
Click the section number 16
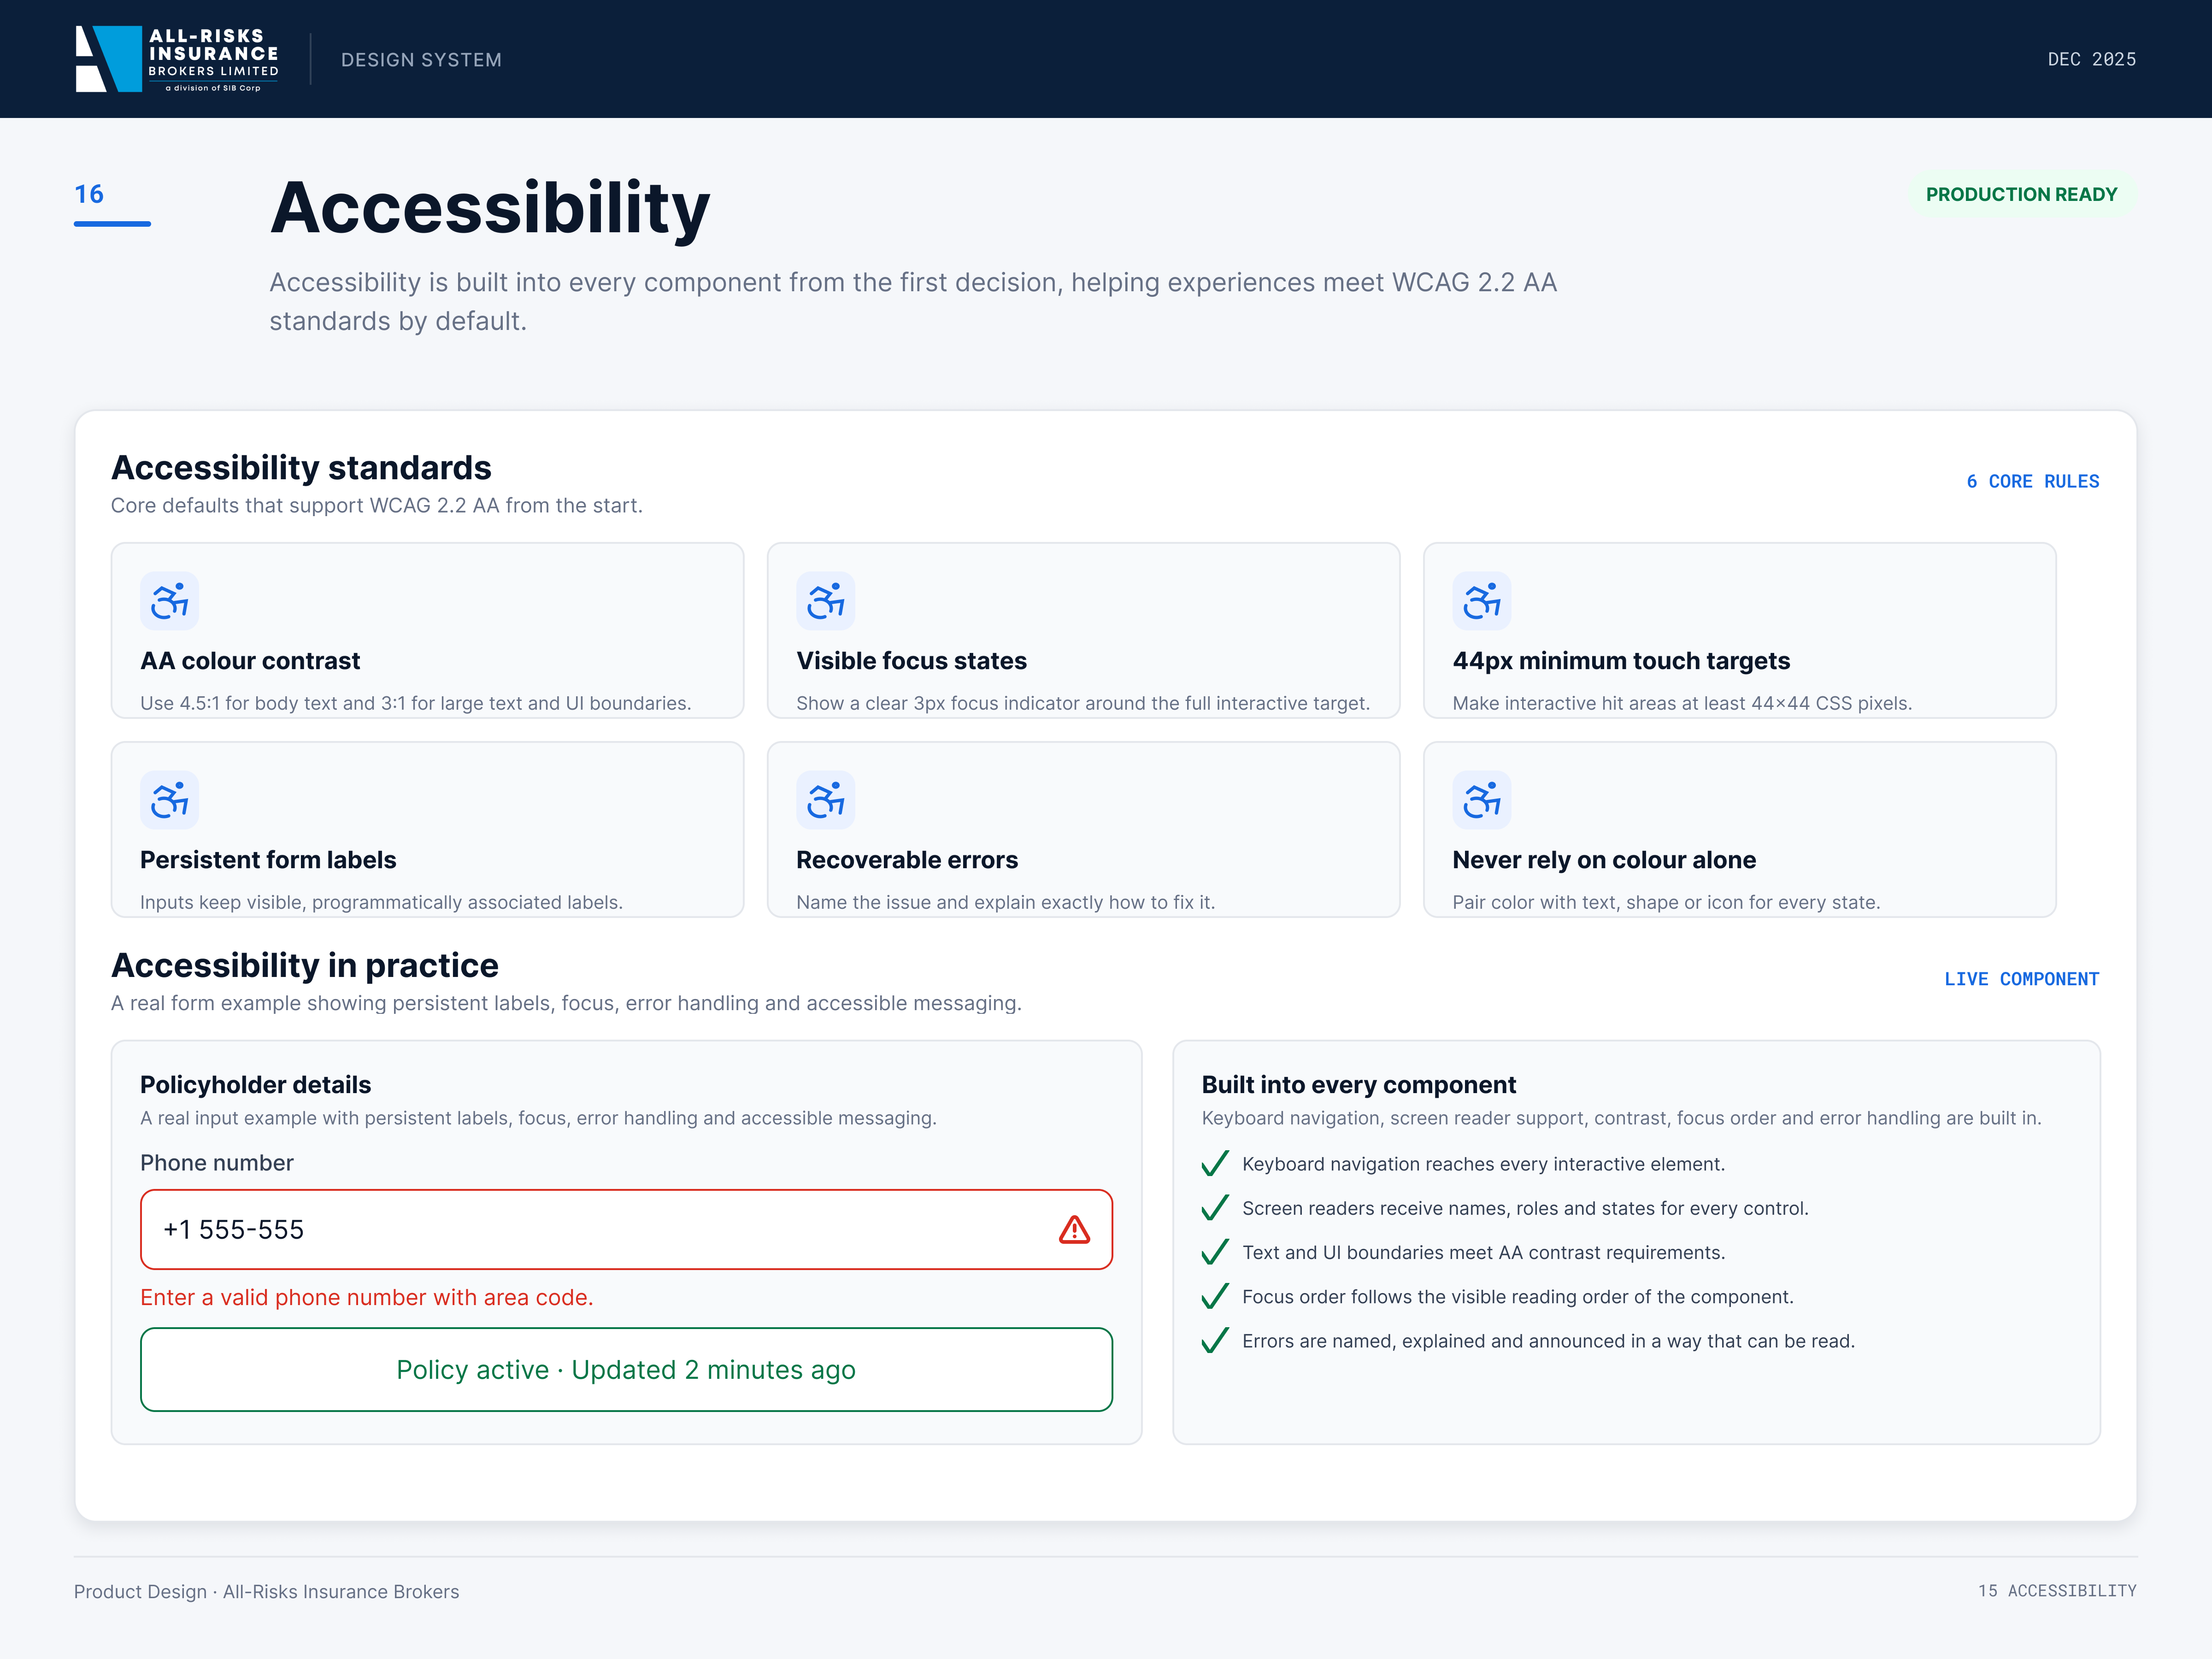(89, 194)
